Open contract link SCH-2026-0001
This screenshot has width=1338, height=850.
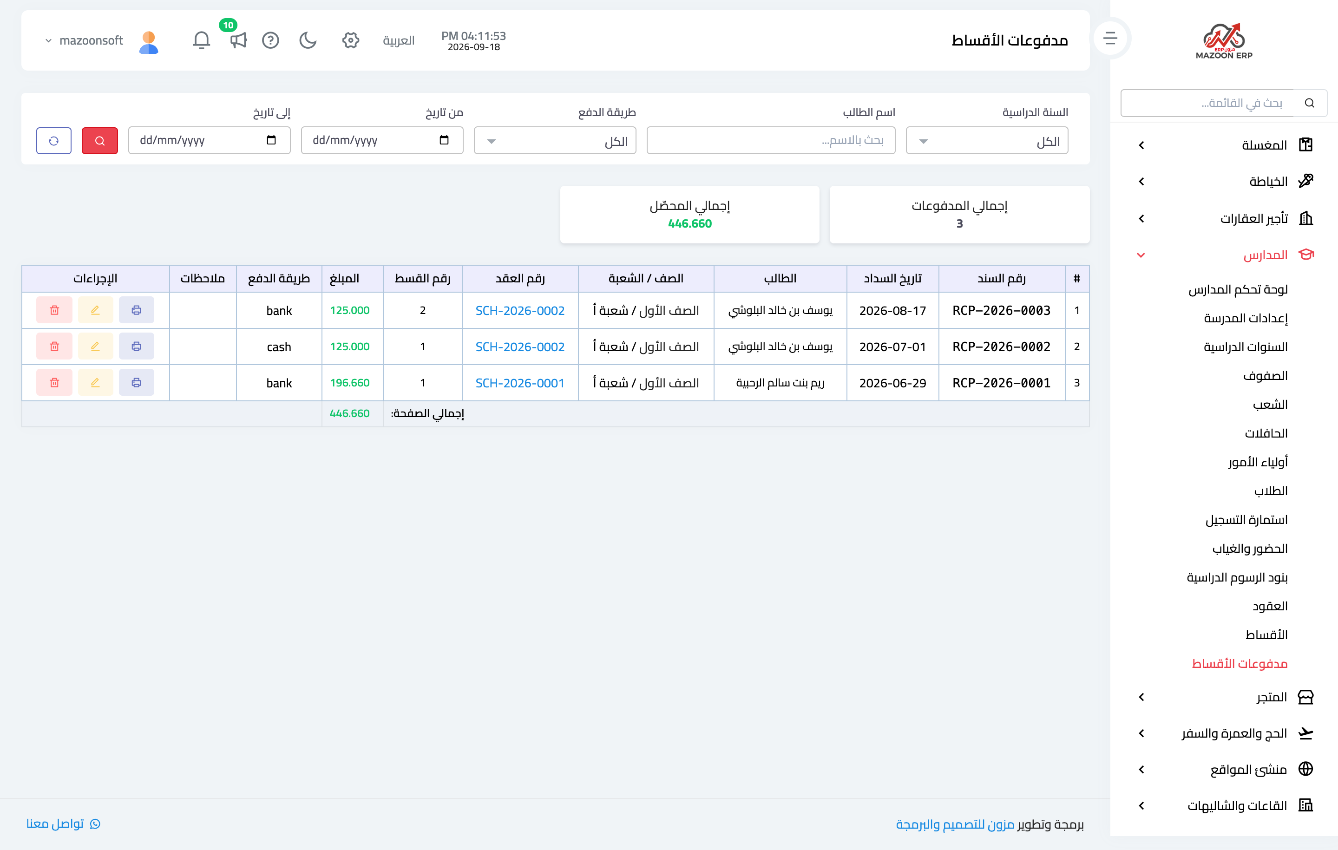(x=520, y=383)
